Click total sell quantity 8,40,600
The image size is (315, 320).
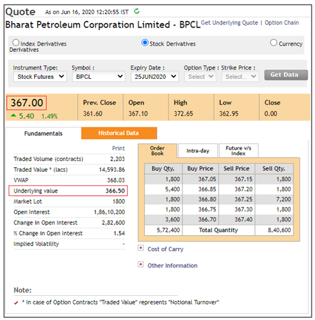click(279, 230)
